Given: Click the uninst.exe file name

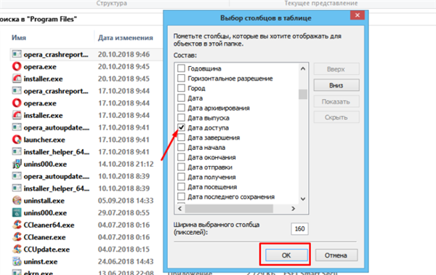Looking at the screenshot, I should click(x=41, y=262).
